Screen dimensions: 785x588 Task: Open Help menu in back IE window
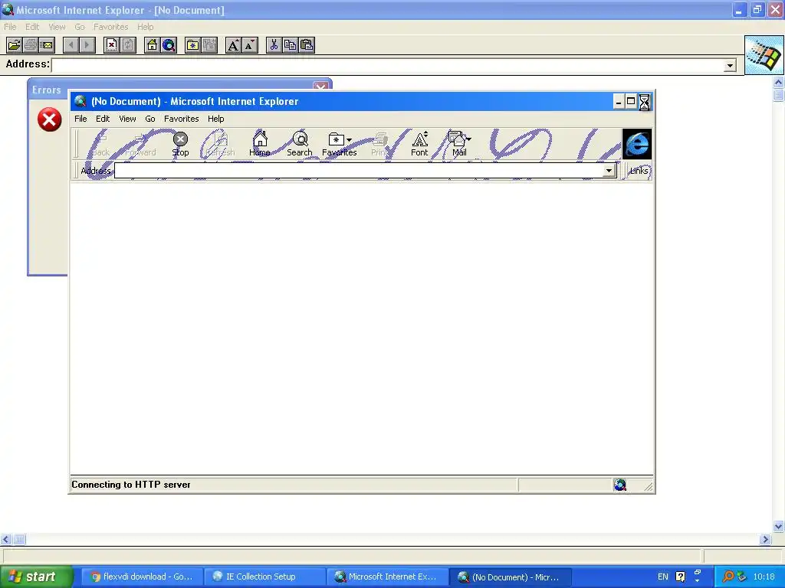click(145, 27)
